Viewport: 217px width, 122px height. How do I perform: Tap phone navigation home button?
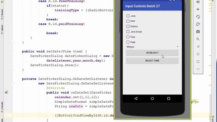click(152, 99)
